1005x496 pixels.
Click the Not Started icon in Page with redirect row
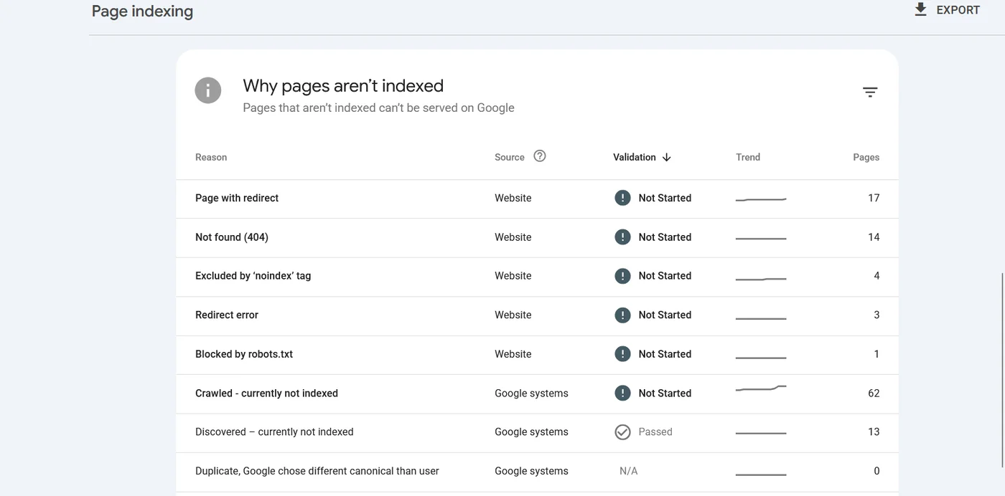(622, 198)
